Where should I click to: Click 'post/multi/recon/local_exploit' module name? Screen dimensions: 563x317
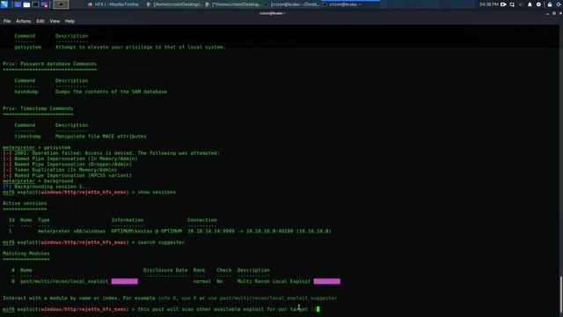(64, 281)
